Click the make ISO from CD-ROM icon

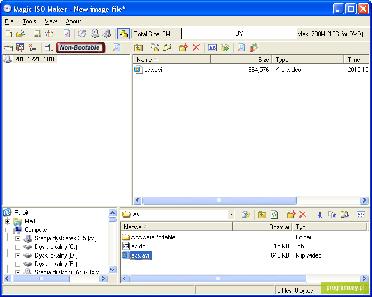coord(94,34)
